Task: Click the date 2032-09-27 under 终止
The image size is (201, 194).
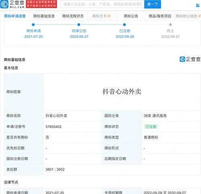Action: click(x=170, y=36)
